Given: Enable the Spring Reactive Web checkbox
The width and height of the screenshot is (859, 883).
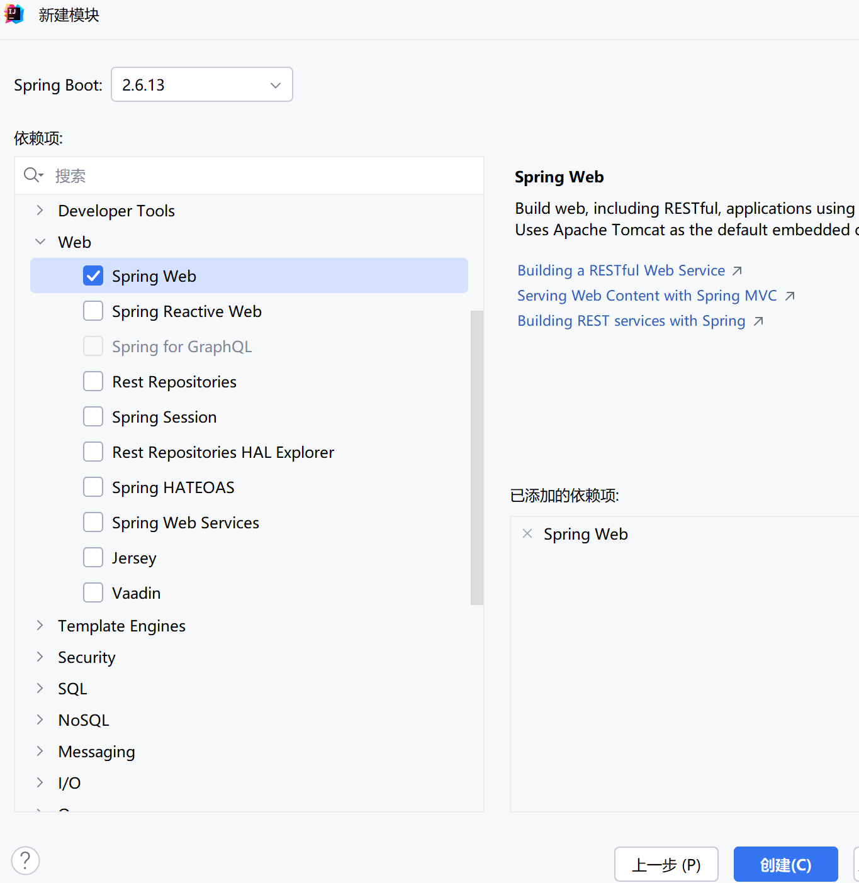Looking at the screenshot, I should tap(93, 311).
